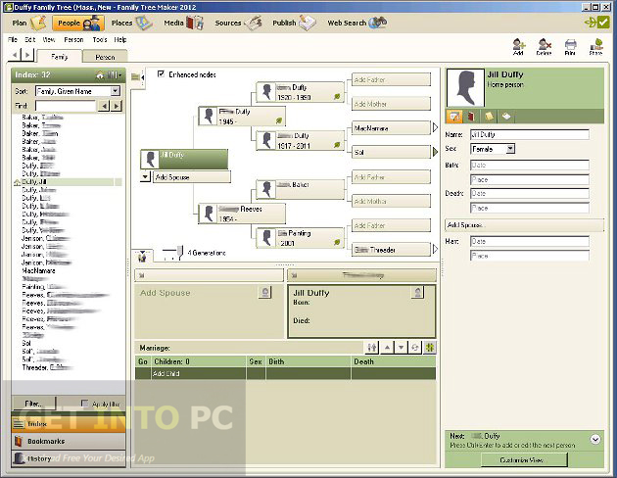This screenshot has height=478, width=617.
Task: Click the Share icon
Action: (595, 47)
